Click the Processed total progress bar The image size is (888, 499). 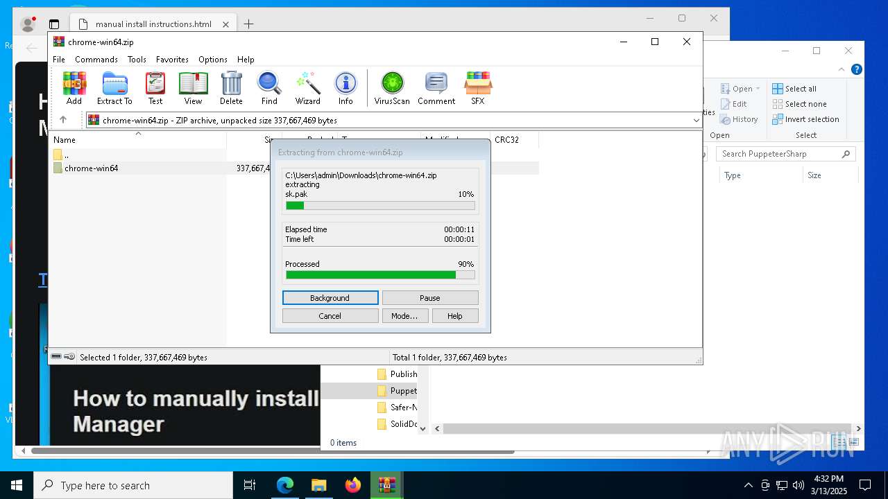(380, 275)
